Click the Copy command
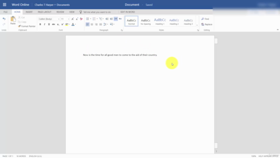280x158 pixels. tap(22, 22)
